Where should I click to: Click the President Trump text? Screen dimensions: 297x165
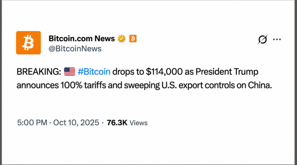[227, 72]
